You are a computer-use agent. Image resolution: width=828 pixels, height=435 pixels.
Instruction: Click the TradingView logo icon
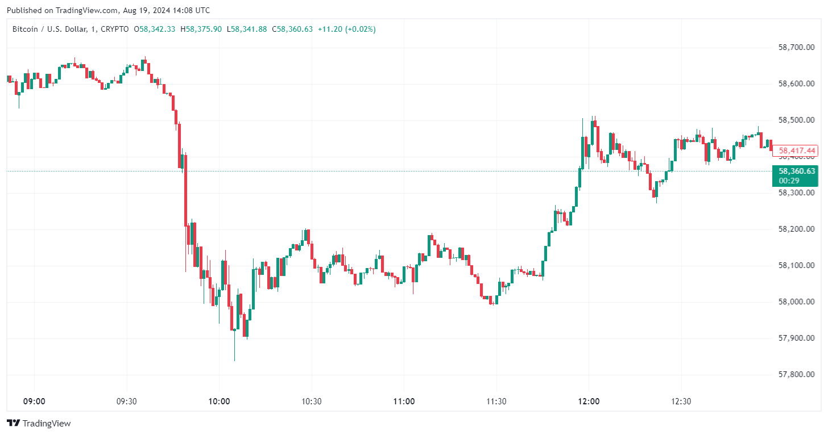(x=13, y=423)
